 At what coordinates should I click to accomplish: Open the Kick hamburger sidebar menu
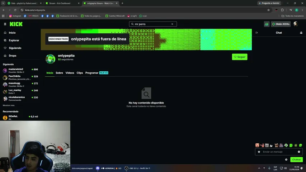click(5, 24)
